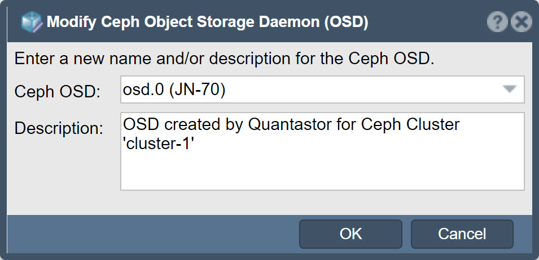Click the 'Ceph OSD:' field label
539x260 pixels.
[x=58, y=92]
